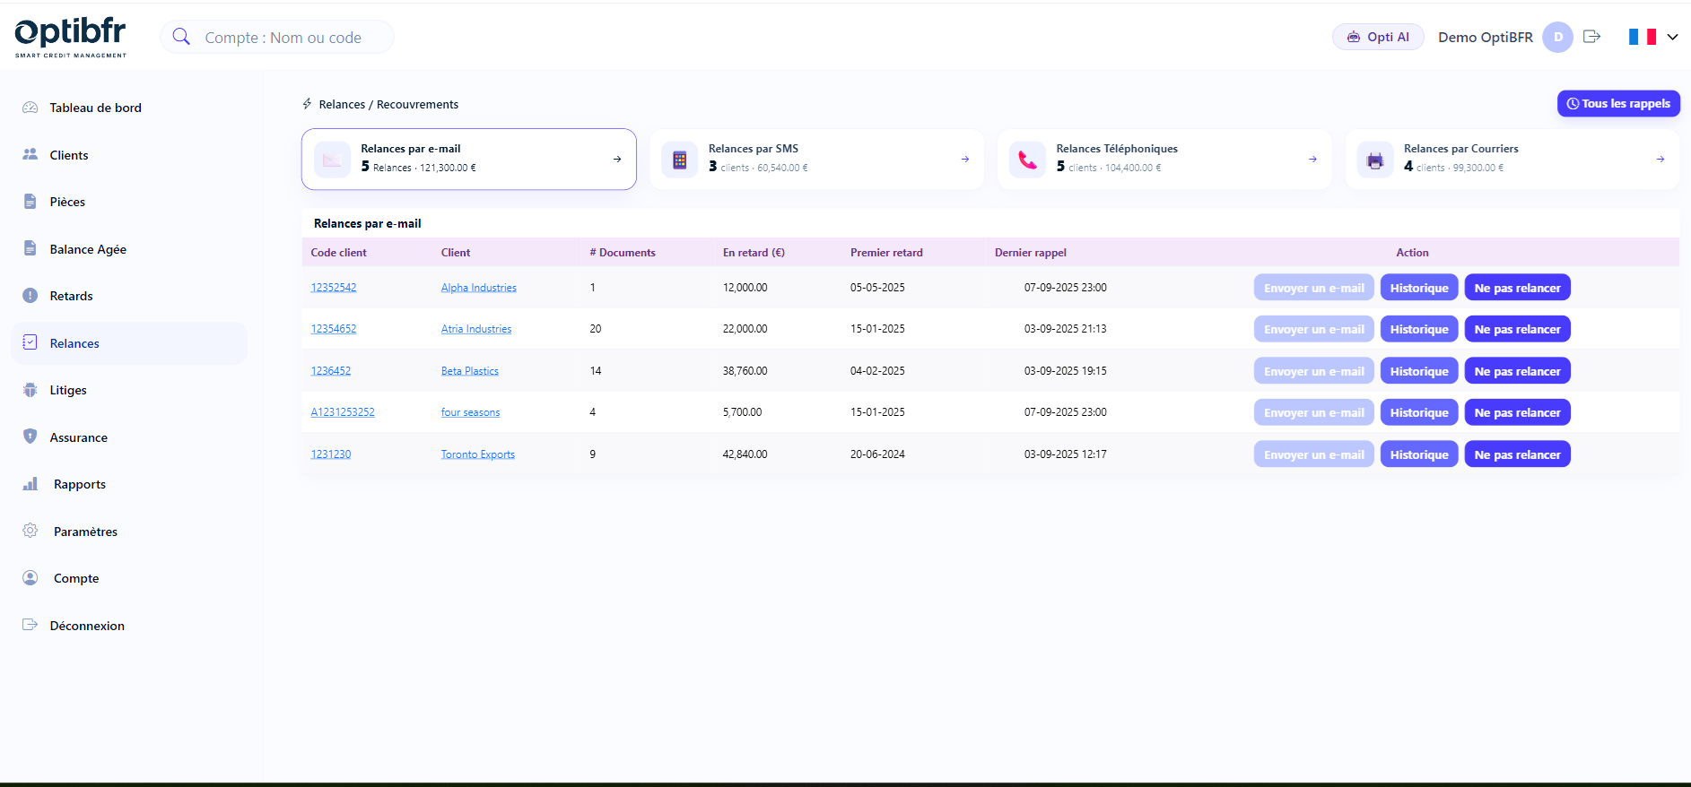This screenshot has height=787, width=1691.
Task: Open the Toronto Exports client link
Action: pyautogui.click(x=477, y=454)
